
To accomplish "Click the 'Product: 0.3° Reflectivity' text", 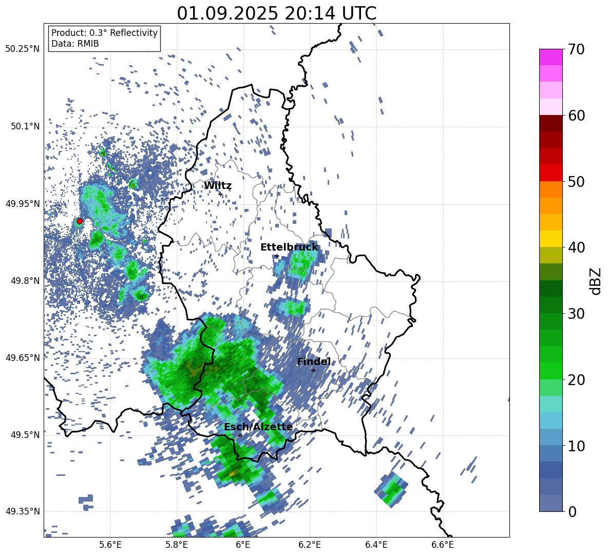I will click(x=104, y=33).
